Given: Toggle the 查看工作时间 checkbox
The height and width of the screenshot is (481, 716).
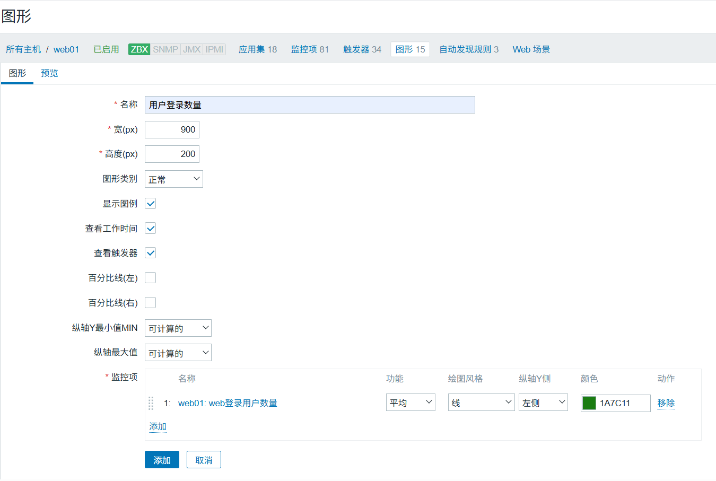Looking at the screenshot, I should [151, 229].
